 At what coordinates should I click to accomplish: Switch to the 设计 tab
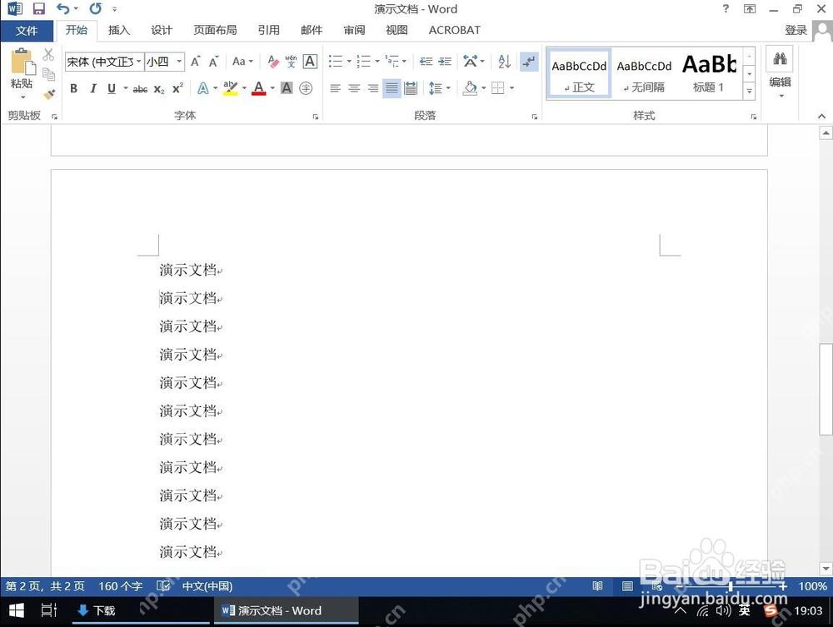(161, 30)
